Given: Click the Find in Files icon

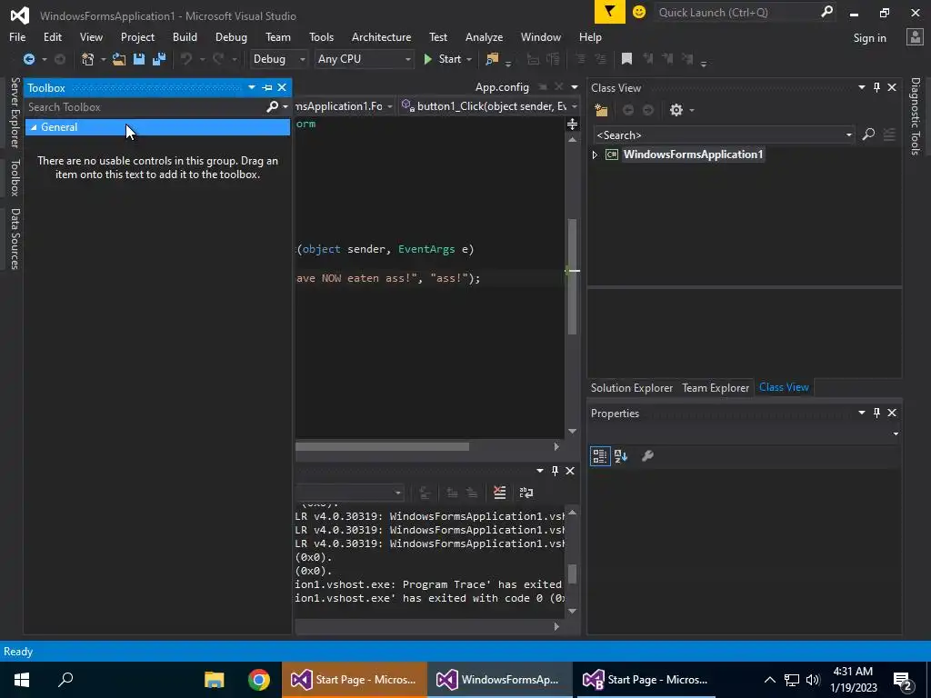Looking at the screenshot, I should [492, 59].
